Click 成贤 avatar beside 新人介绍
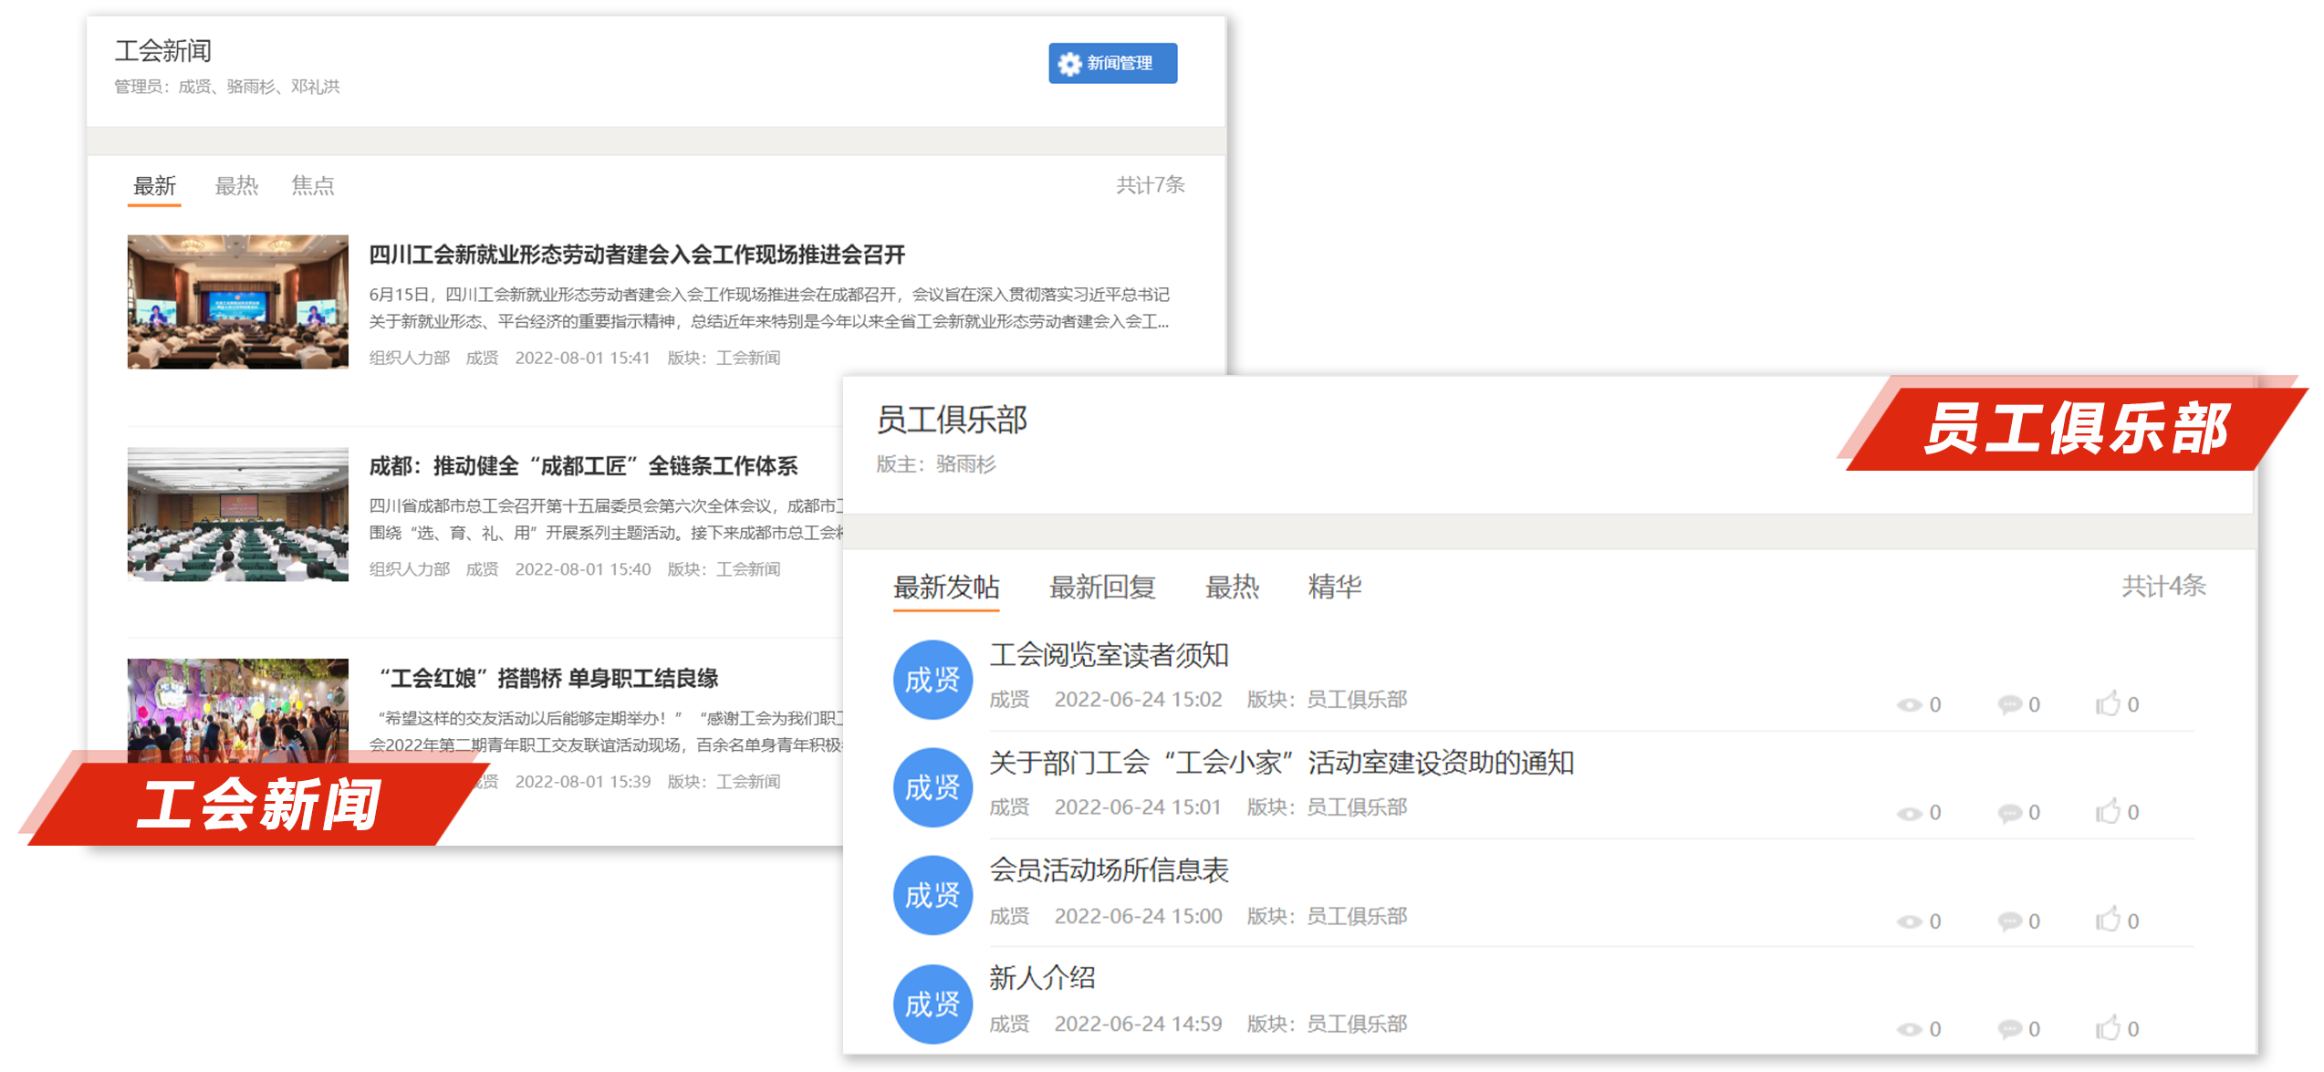The image size is (2324, 1072). tap(933, 1004)
